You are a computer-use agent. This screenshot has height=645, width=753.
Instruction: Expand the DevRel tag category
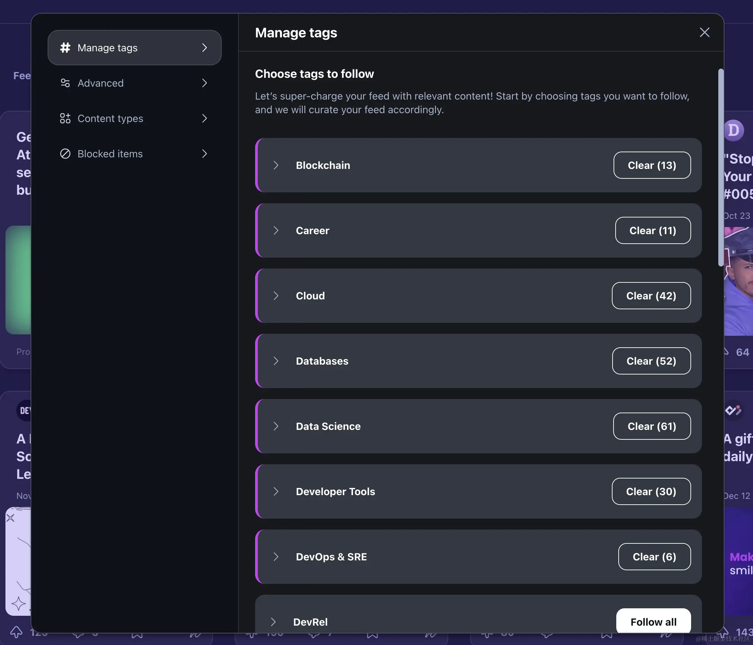(x=273, y=622)
